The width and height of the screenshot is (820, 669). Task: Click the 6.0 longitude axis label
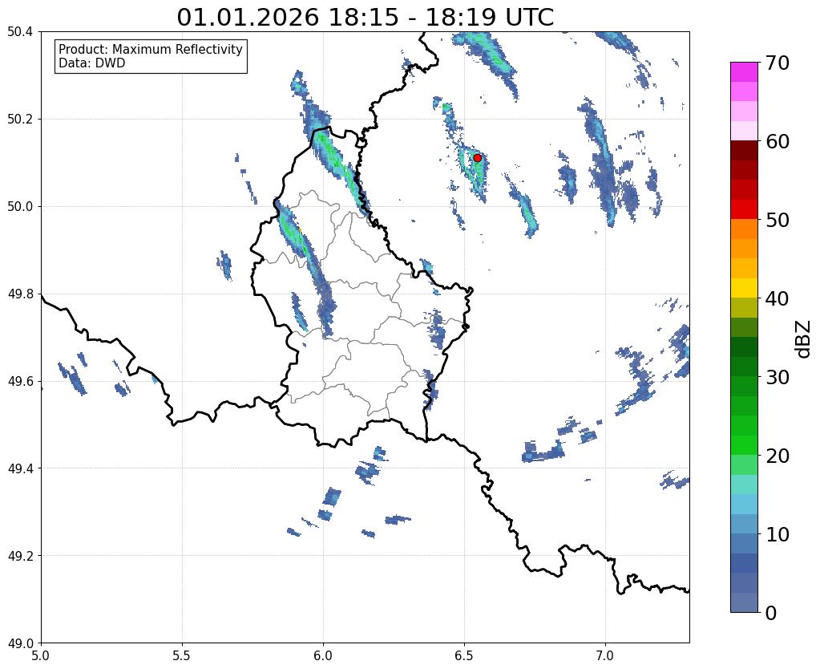(323, 655)
